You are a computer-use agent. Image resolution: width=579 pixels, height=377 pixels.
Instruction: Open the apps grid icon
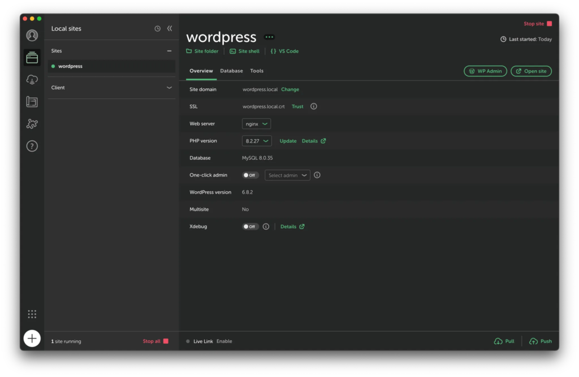click(x=32, y=314)
